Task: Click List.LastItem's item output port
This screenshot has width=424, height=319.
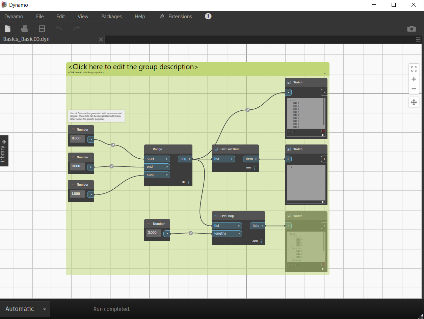Action: click(251, 159)
